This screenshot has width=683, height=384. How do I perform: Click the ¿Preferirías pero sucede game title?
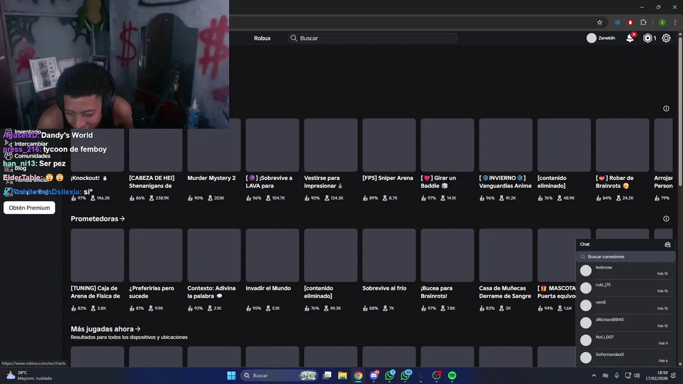coord(152,292)
